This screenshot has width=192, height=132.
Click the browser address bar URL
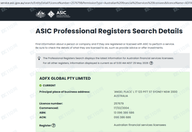click(x=96, y=3)
